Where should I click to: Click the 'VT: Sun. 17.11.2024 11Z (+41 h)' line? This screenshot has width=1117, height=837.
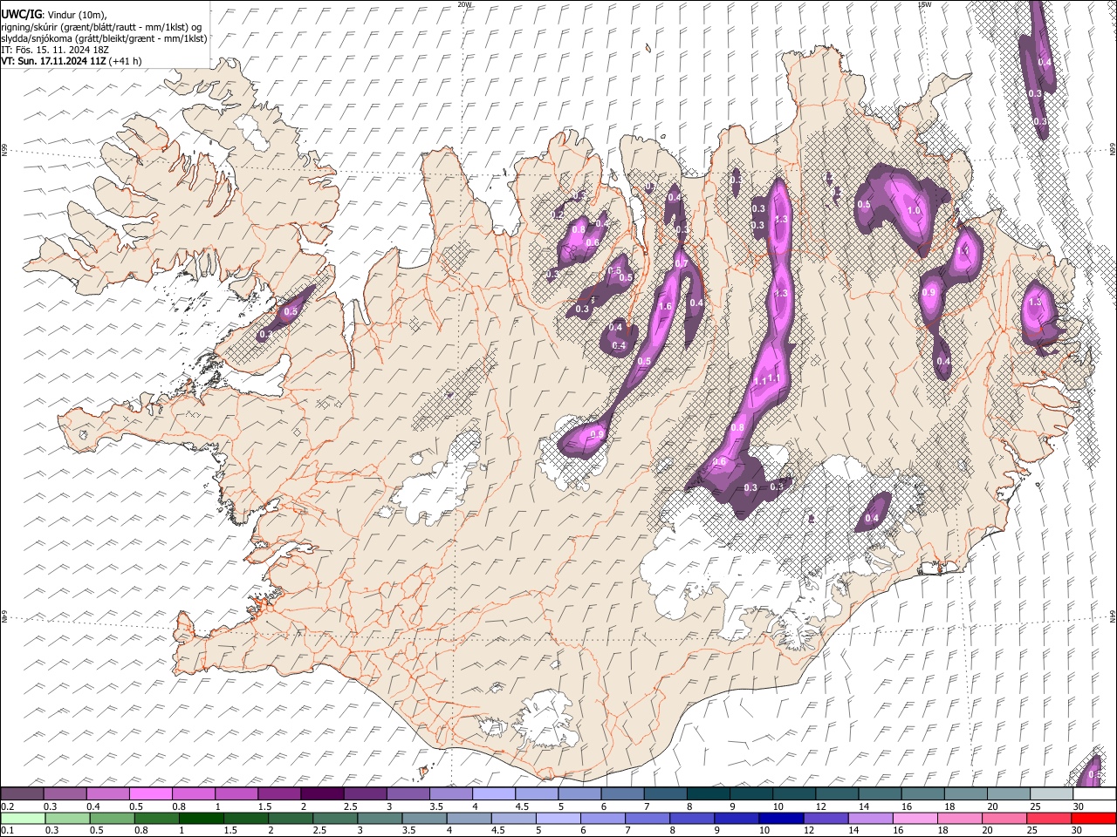[72, 61]
